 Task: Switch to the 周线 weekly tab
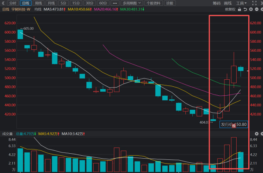[38, 3]
